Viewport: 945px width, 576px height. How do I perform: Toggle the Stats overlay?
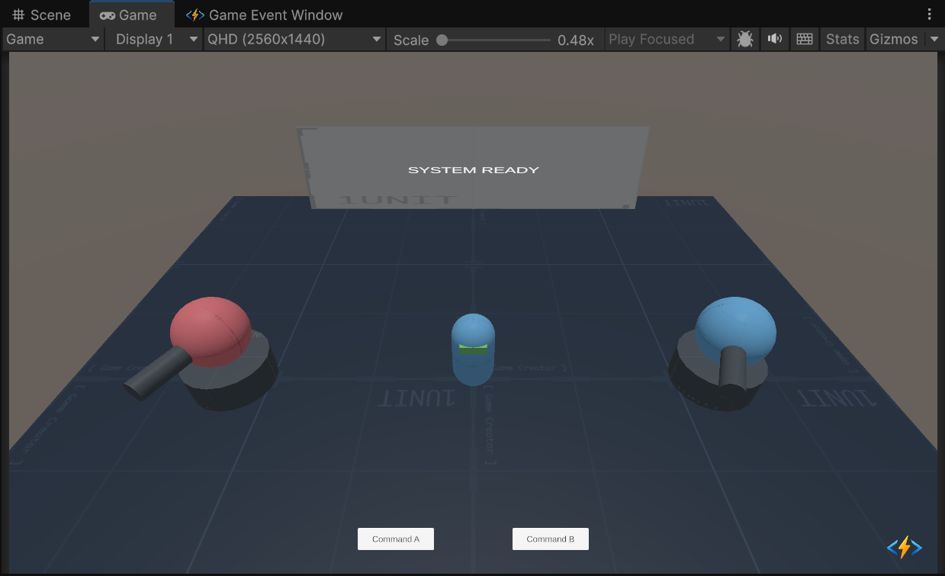tap(842, 39)
